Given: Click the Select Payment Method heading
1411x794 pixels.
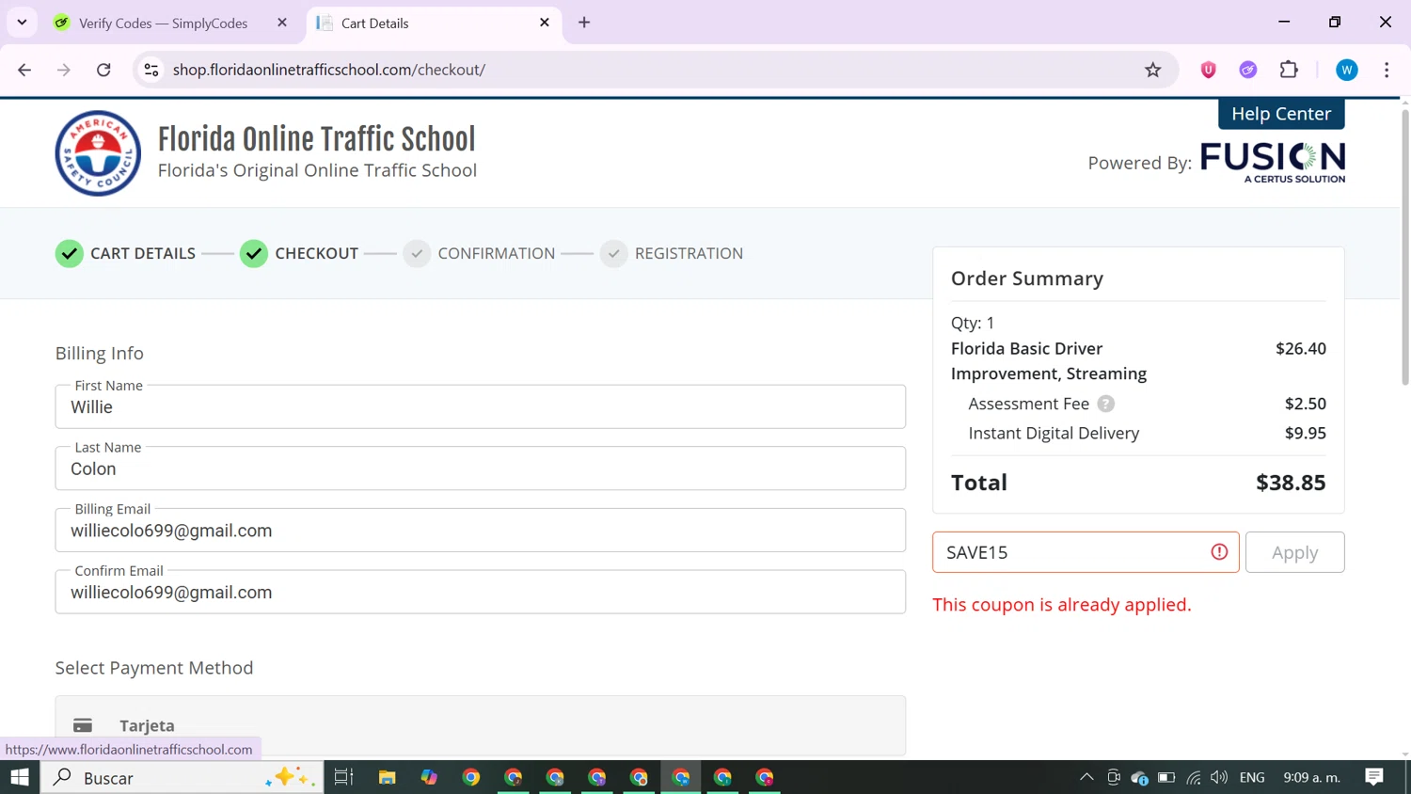Looking at the screenshot, I should pos(154,668).
